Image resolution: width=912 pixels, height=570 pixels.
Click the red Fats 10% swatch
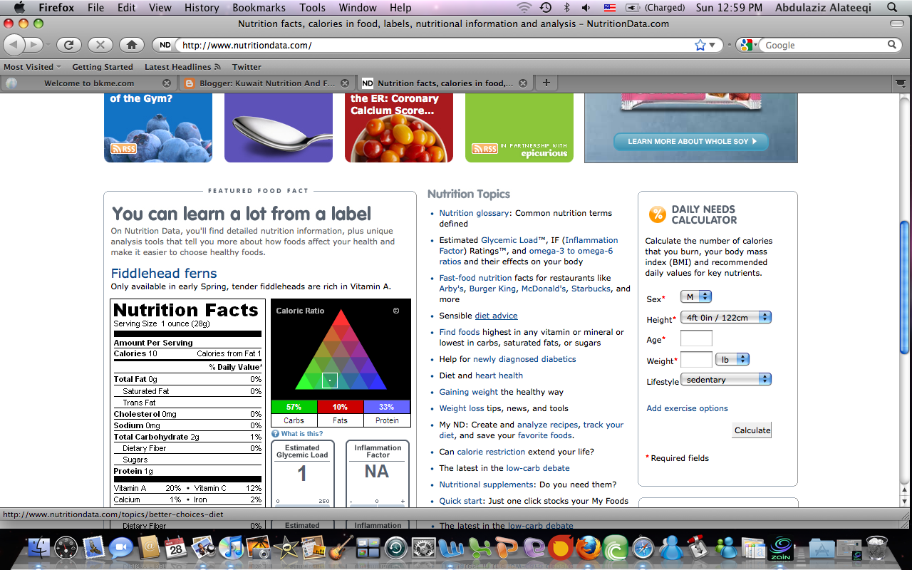(x=340, y=407)
